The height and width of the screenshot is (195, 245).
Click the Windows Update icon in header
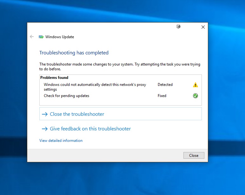click(x=41, y=37)
